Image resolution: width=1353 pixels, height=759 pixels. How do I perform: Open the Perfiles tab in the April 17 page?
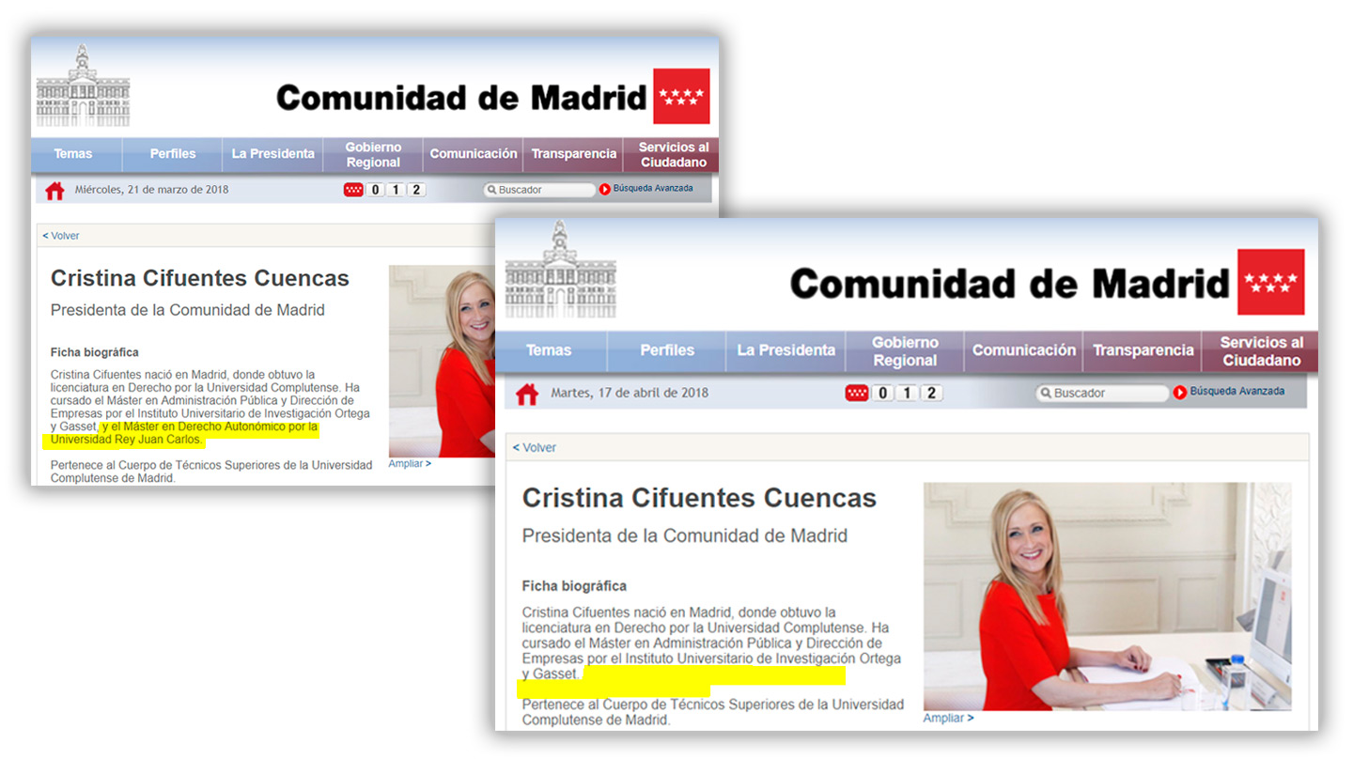[x=667, y=350]
